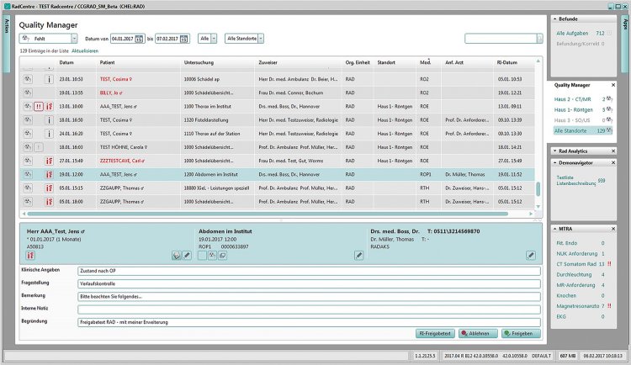The height and width of the screenshot is (365, 631).
Task: Click vertical scrollbar thumb of patient table
Action: point(538,189)
